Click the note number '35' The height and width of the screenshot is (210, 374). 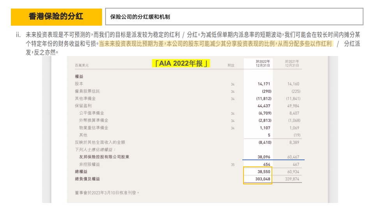tap(233, 164)
